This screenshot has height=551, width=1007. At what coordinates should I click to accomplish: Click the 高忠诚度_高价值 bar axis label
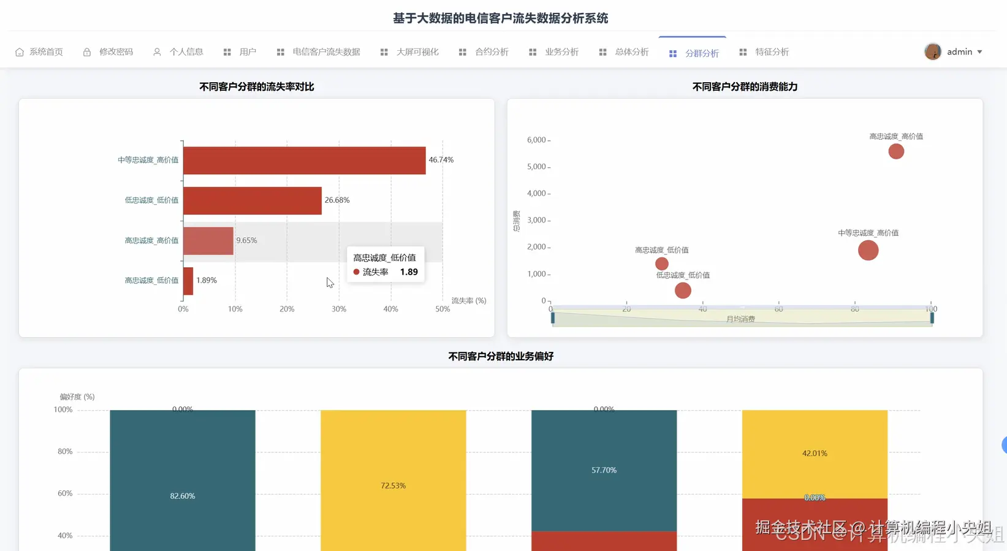(151, 240)
